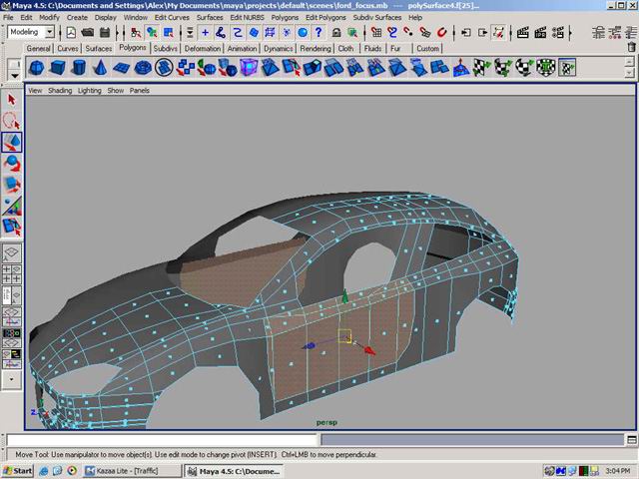
Task: Create a polygon cube from shelf
Action: [x=59, y=68]
